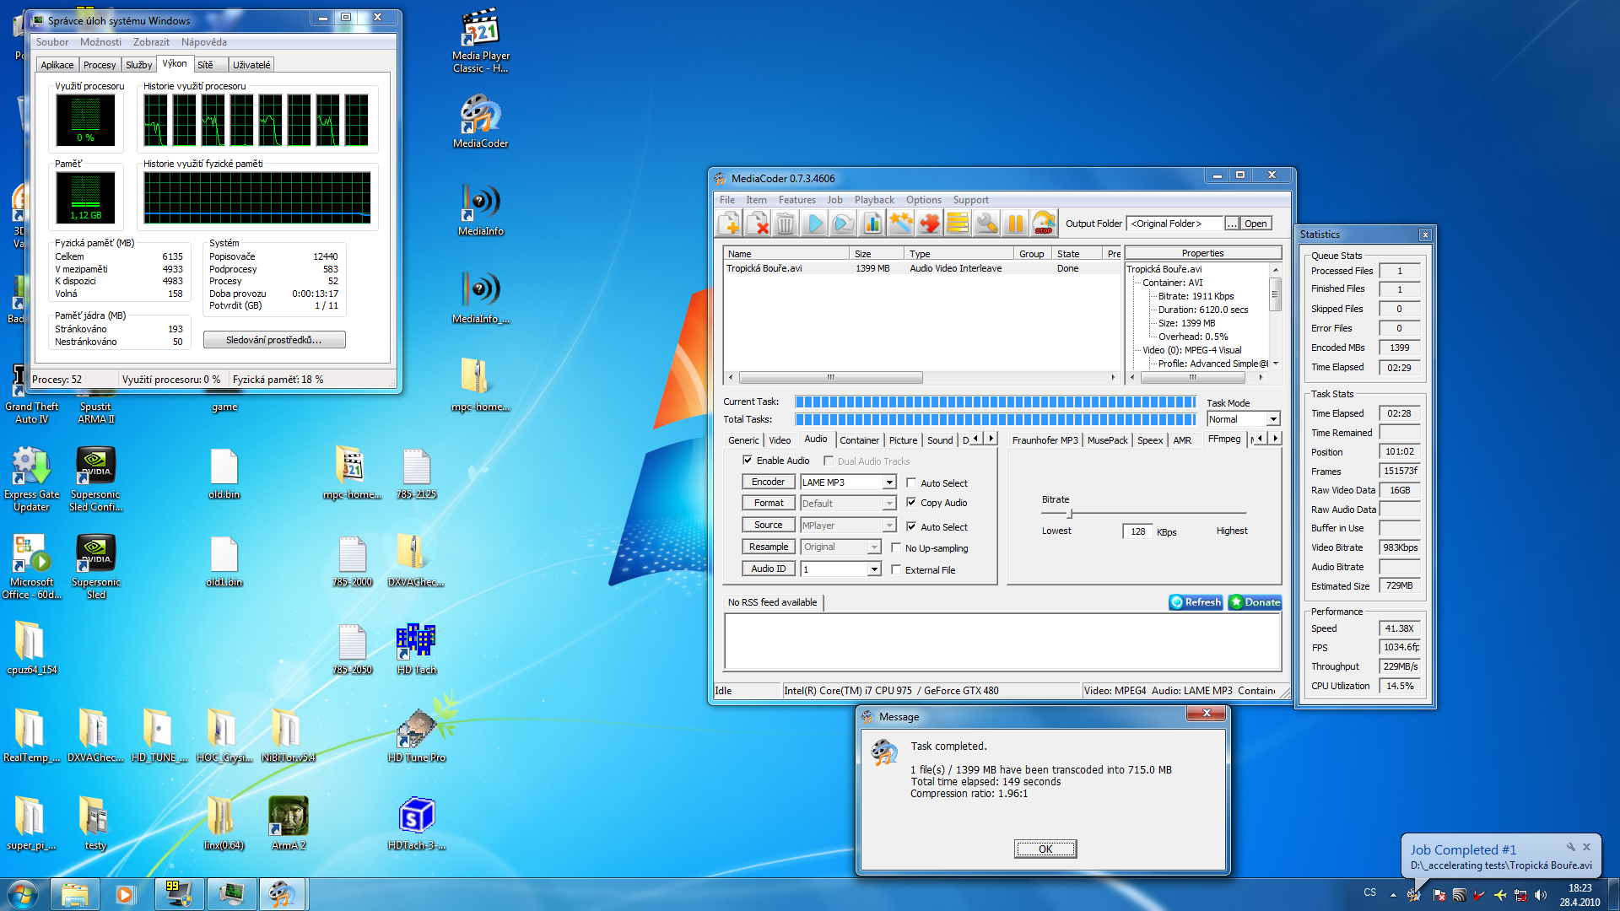Select the MediaCoder desktop shortcut icon
Viewport: 1620px width, 911px height.
[481, 122]
